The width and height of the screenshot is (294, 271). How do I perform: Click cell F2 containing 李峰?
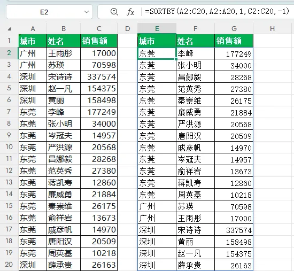195,53
